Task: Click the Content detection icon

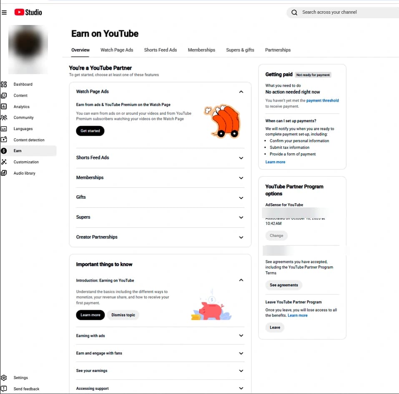Action: pos(4,140)
